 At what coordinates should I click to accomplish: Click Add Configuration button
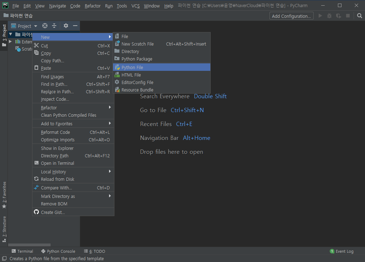pos(292,16)
